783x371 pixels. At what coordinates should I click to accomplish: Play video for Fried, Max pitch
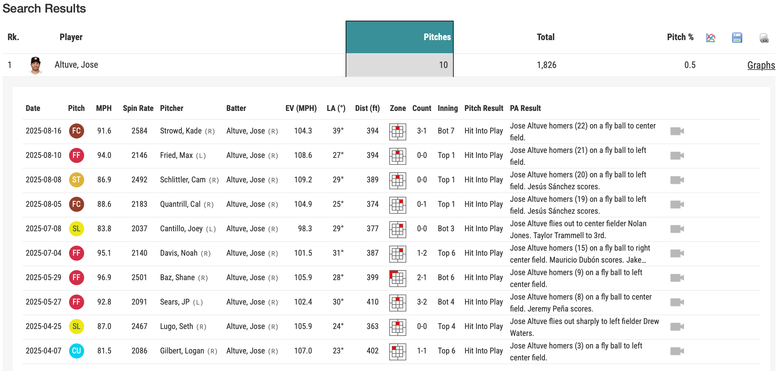click(x=677, y=155)
